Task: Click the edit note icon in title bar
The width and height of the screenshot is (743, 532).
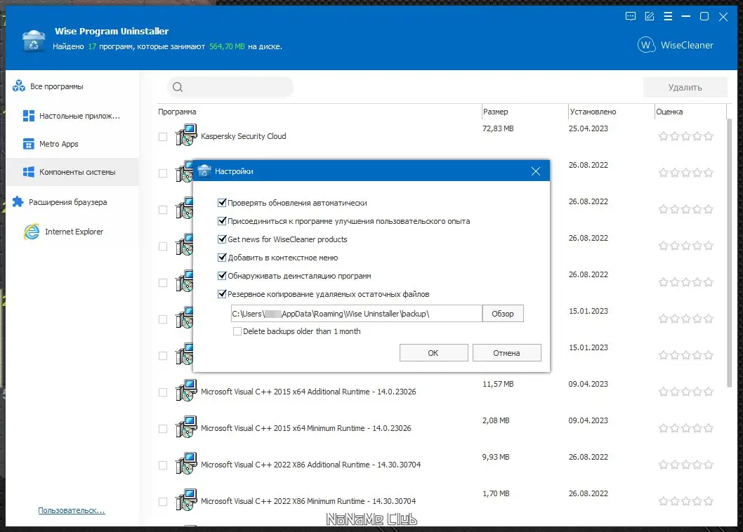Action: (x=650, y=16)
